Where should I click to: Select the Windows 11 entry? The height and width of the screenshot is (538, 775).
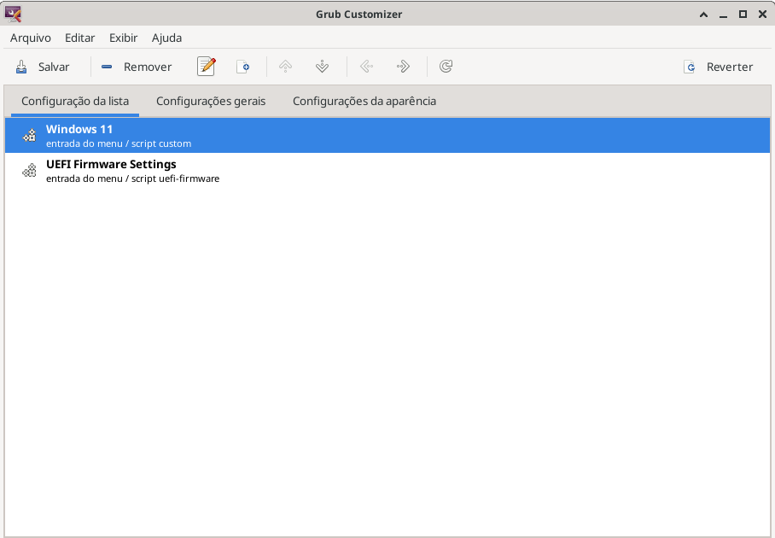coord(387,136)
